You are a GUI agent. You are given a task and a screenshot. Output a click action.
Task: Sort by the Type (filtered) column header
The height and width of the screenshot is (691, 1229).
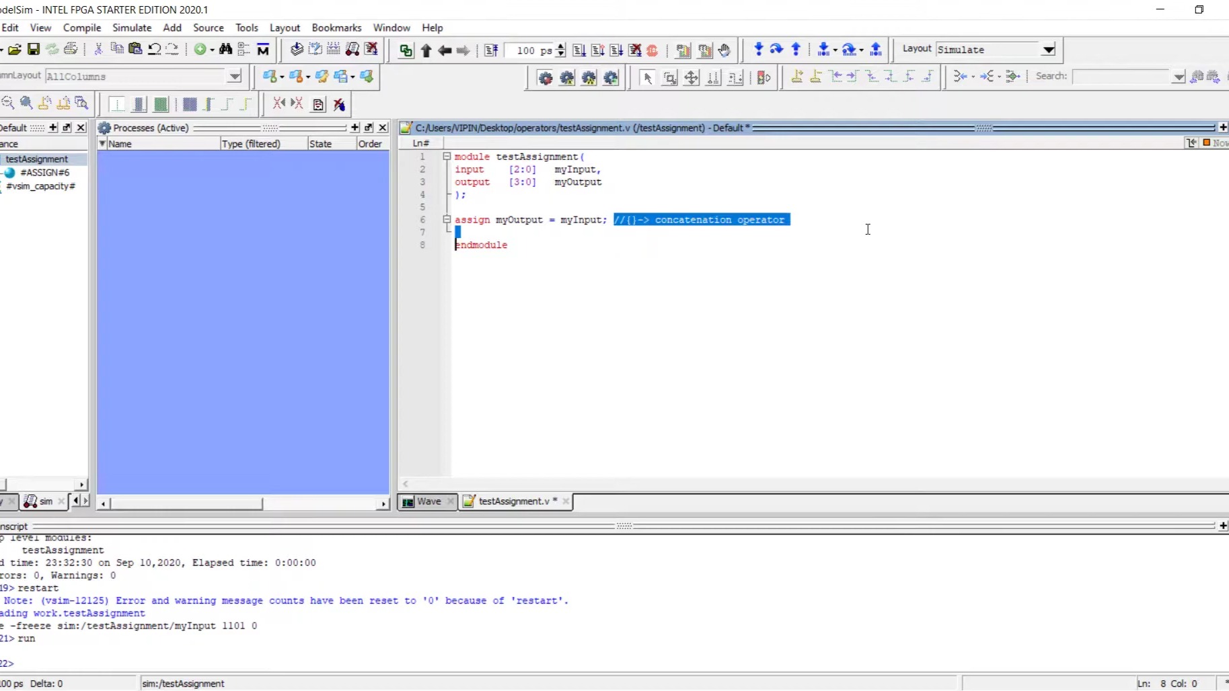pos(264,144)
